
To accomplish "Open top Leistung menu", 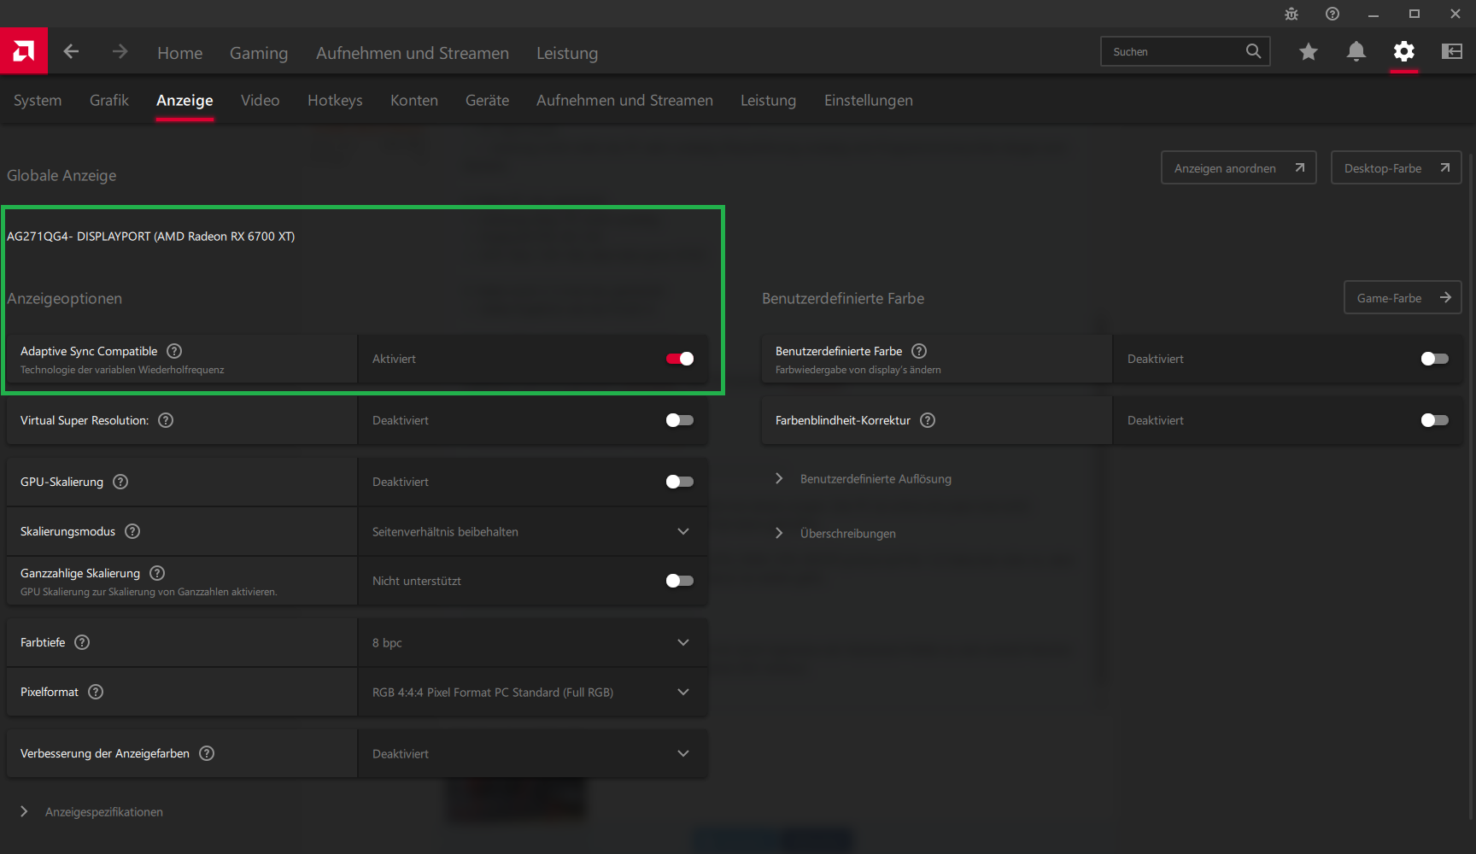I will pos(567,53).
